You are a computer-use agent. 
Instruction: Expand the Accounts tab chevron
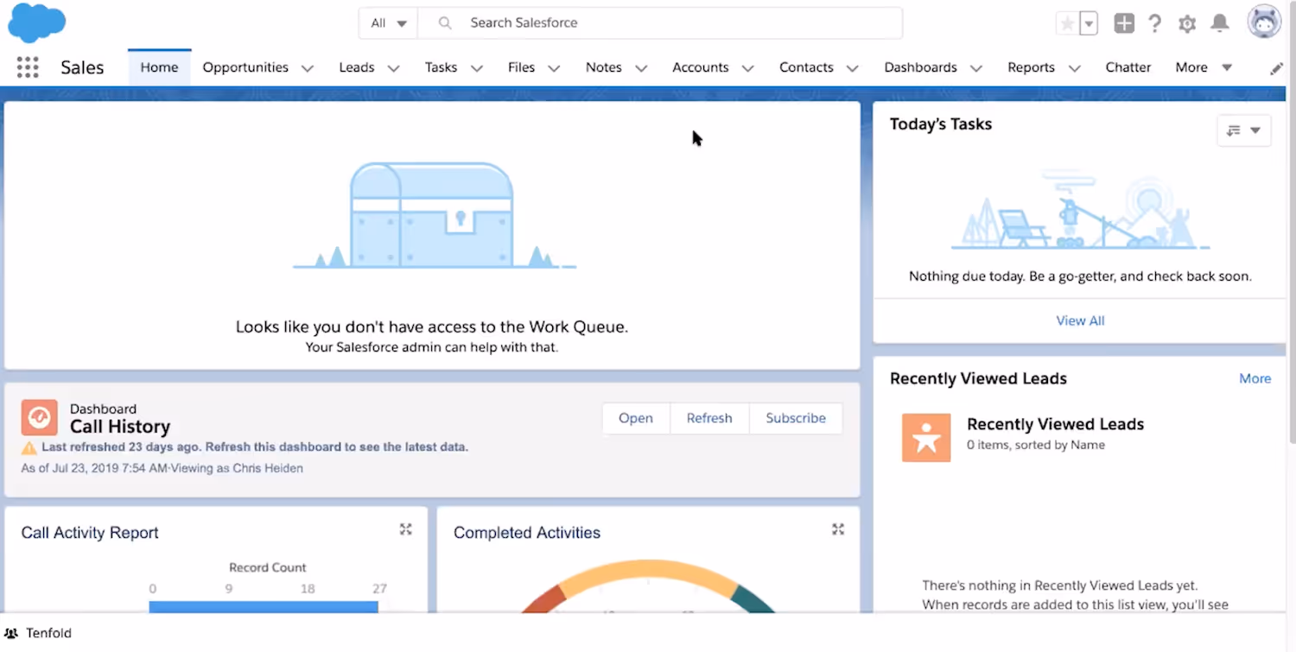(747, 68)
